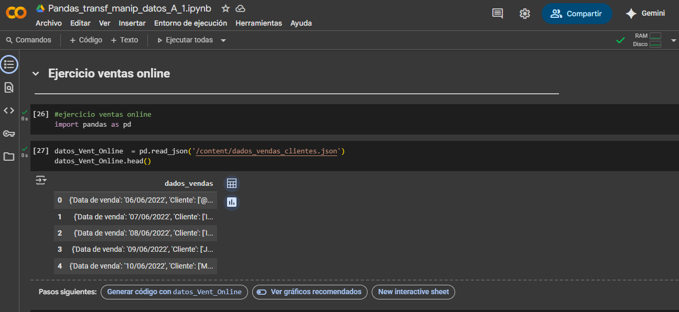Open the Entorno de ejecución menu
The image size is (679, 312).
coord(191,23)
